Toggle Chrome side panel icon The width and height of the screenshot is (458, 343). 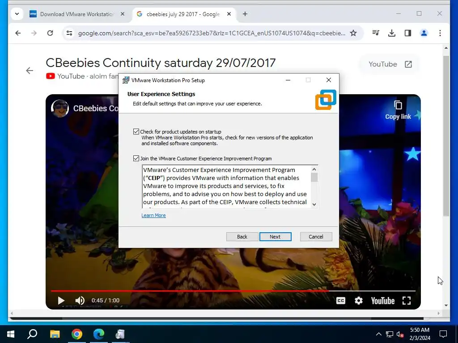408,33
